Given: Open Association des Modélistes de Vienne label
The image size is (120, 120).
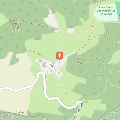Looking at the screenshot, I should point(106,11).
